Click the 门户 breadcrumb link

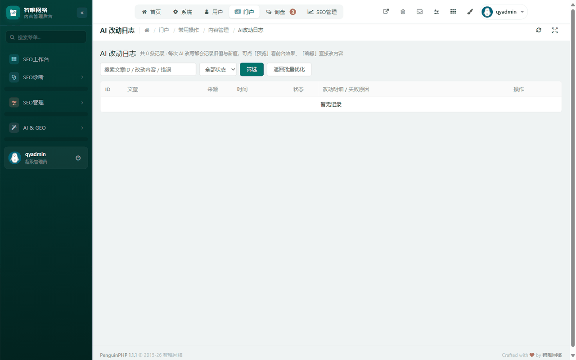164,30
